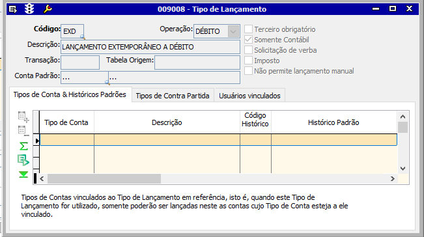This screenshot has width=424, height=237.
Task: Click the Conta Padrão lookup magnifier
Action: click(107, 82)
